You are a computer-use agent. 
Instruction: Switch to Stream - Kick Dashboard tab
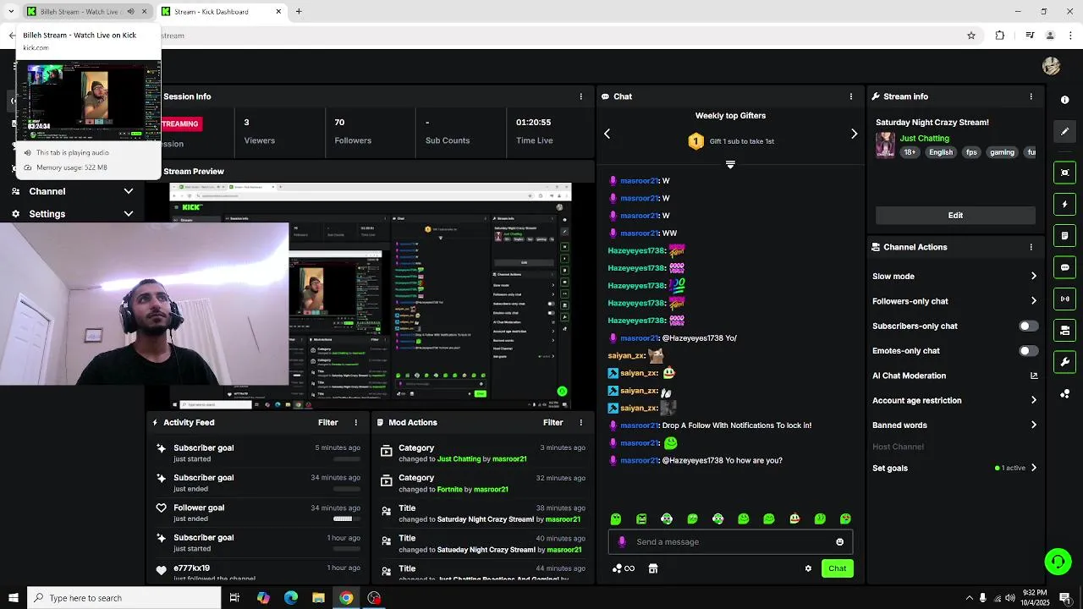222,12
